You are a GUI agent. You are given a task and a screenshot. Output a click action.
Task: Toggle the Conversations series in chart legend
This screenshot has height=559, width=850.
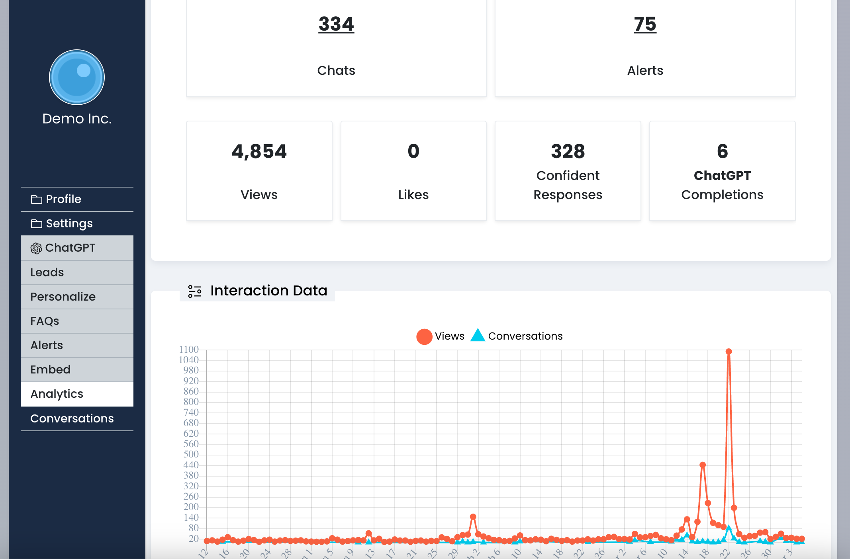tap(517, 336)
